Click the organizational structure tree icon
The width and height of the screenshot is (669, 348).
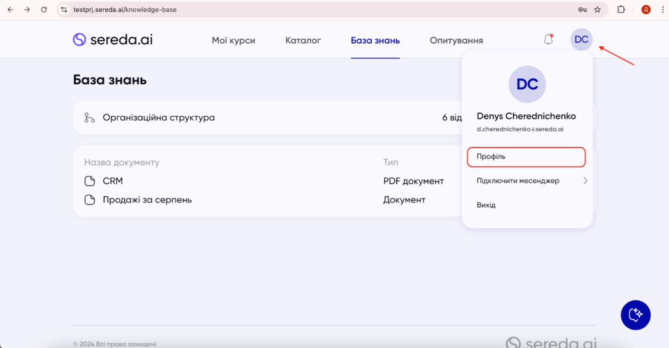[90, 118]
